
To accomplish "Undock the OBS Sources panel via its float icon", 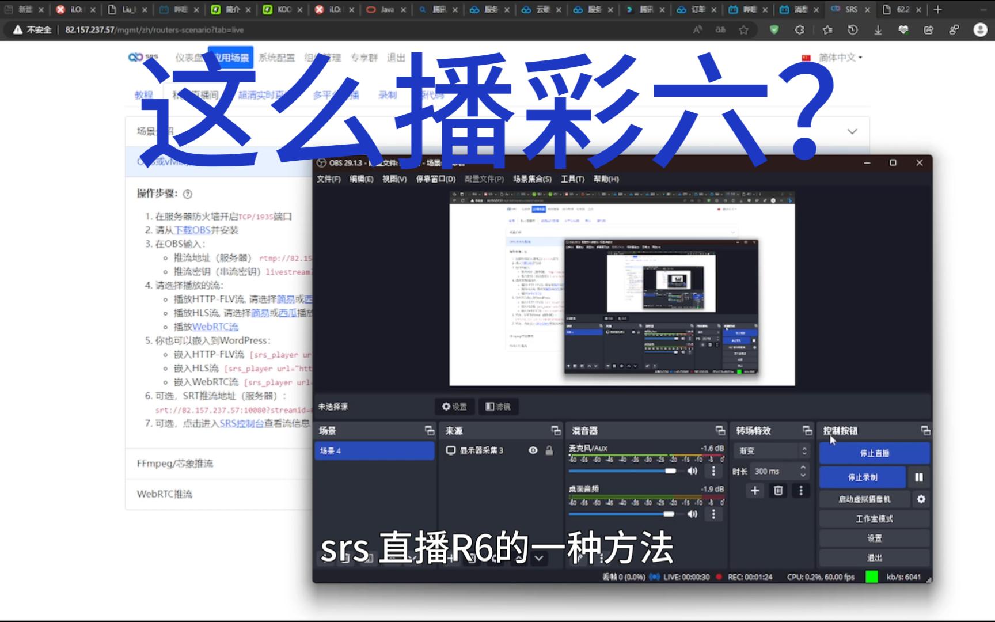I will coord(556,431).
